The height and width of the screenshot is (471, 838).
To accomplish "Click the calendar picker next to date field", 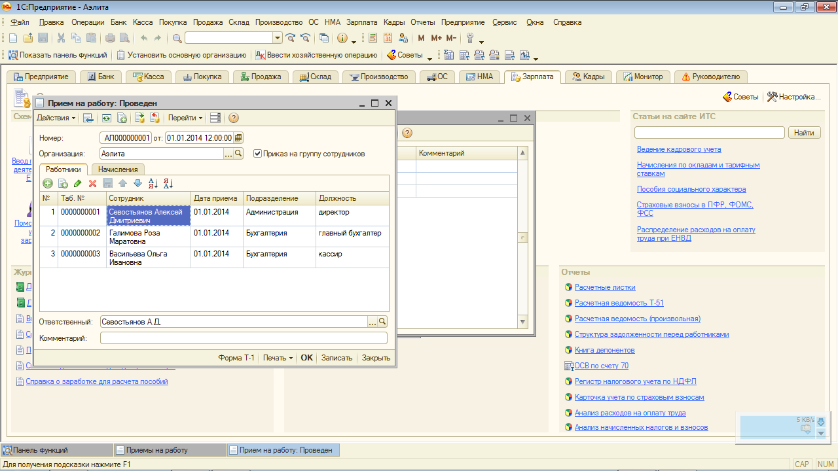I will point(238,137).
